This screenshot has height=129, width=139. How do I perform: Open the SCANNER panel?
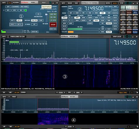(x=16, y=7)
